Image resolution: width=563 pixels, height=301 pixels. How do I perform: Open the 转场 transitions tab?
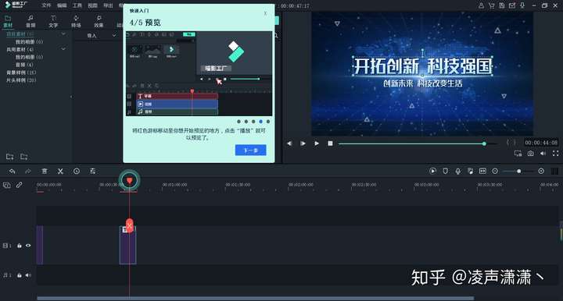coord(76,22)
